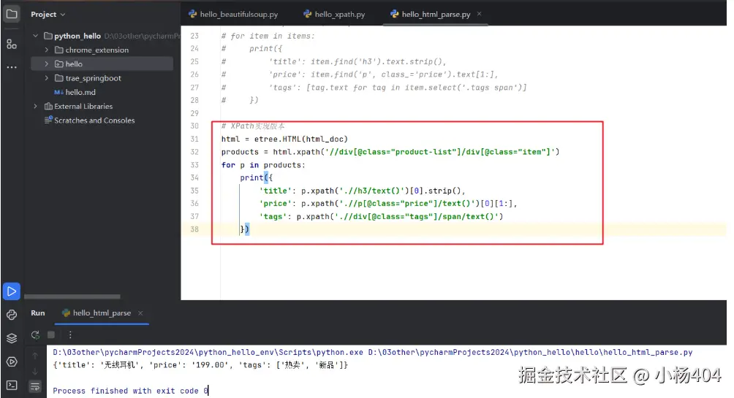Click 'Process finished with exit code 0' text
This screenshot has width=734, height=398.
130,391
